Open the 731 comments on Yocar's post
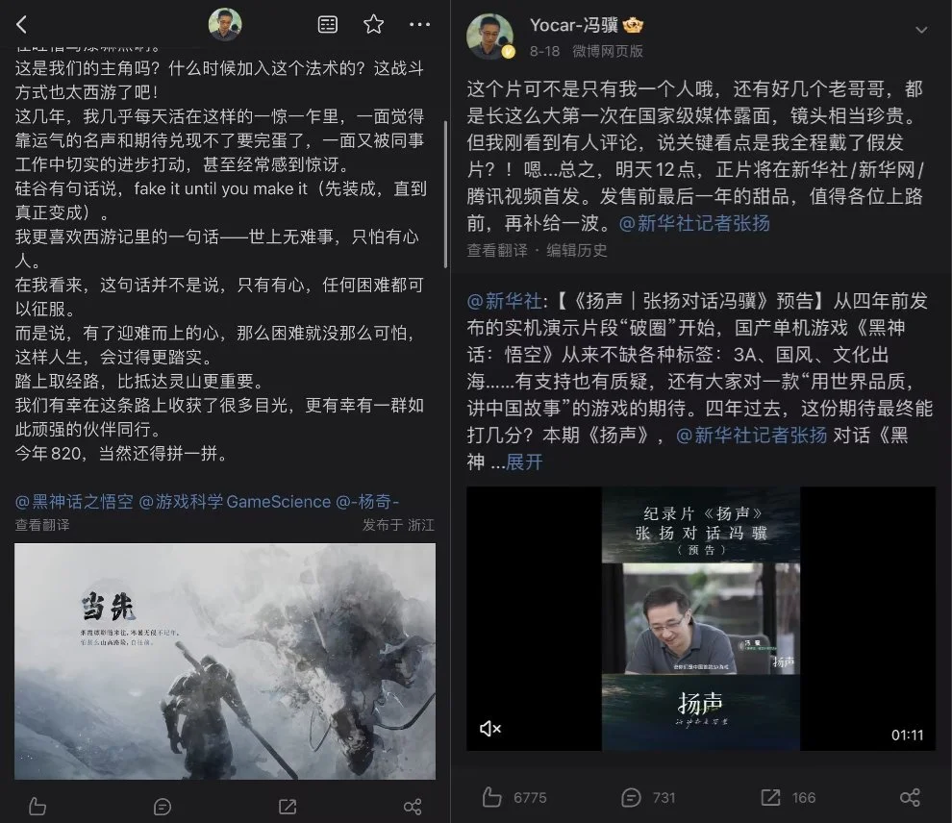 click(x=648, y=797)
